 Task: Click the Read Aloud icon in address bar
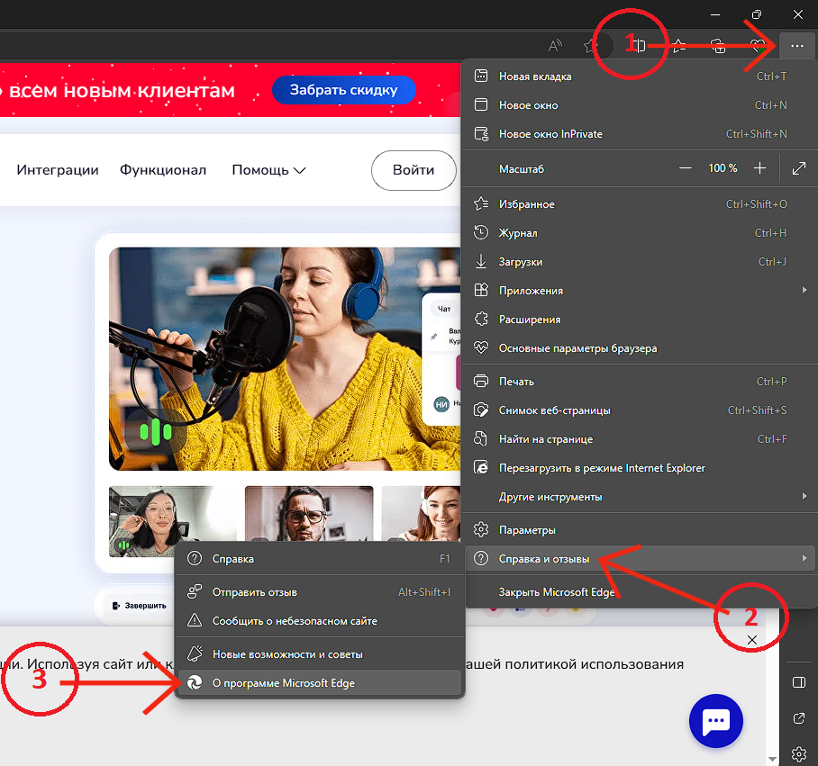pyautogui.click(x=556, y=45)
